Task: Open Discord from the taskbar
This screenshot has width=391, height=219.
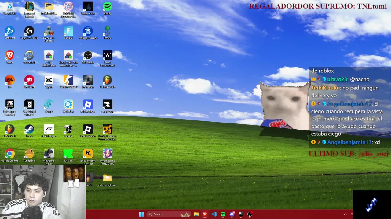Action: pyautogui.click(x=232, y=214)
